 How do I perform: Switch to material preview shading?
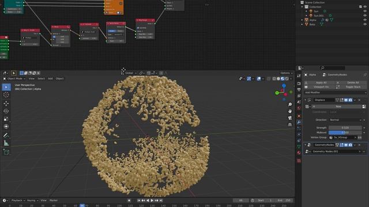tap(283, 79)
